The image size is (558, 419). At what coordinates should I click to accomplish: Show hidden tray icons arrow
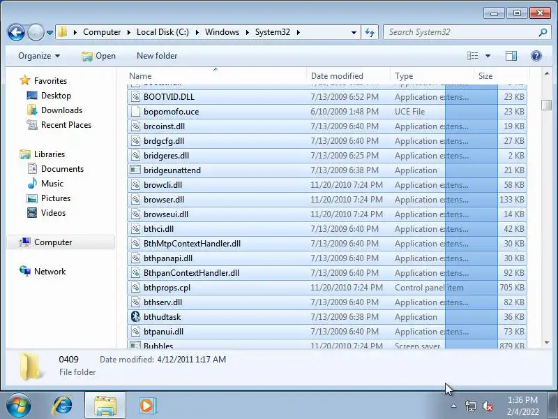point(453,406)
